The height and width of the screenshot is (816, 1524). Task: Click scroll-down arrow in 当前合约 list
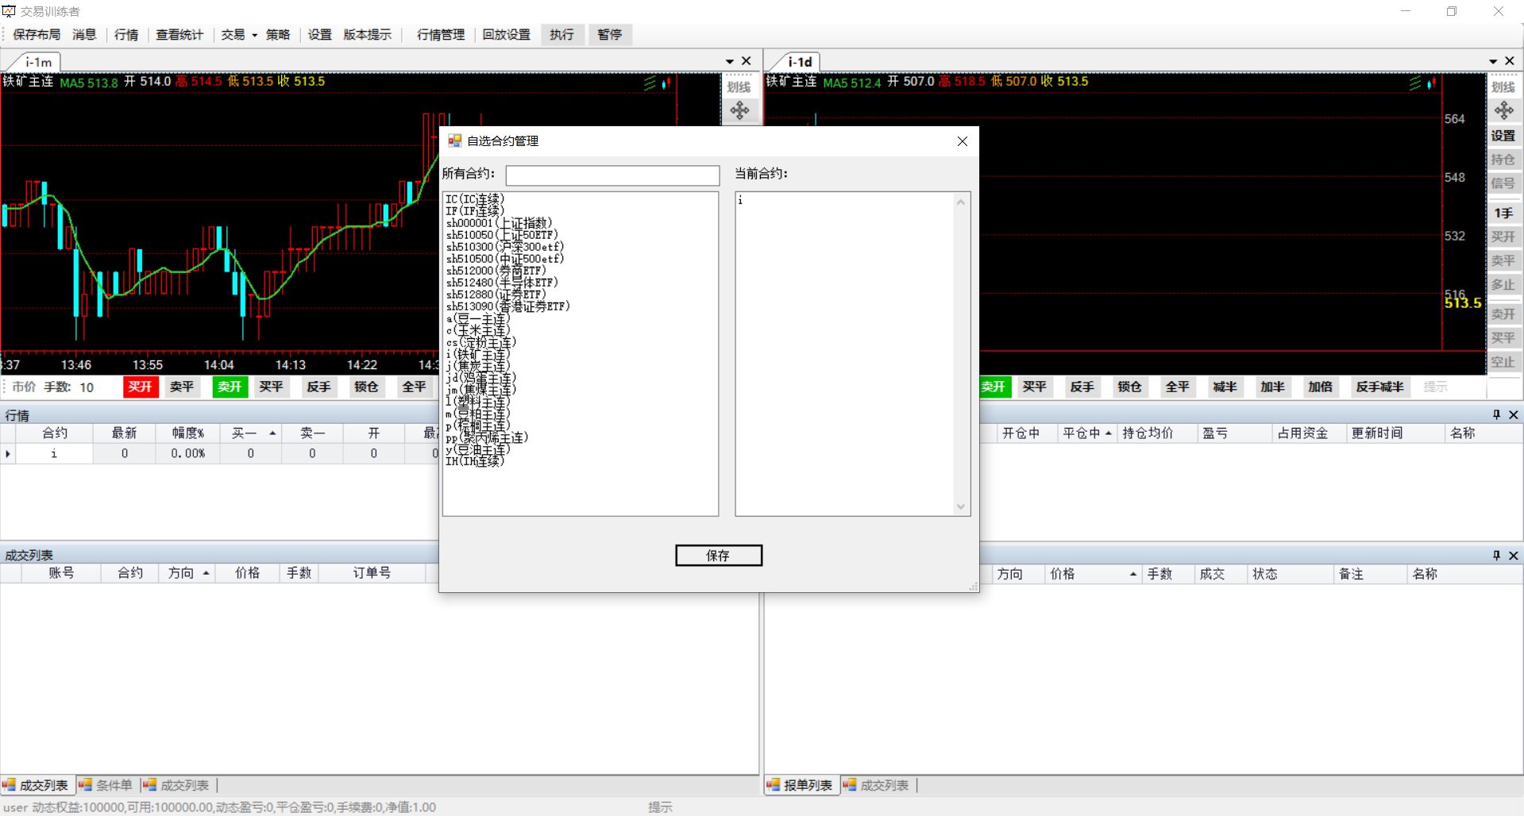(x=961, y=506)
